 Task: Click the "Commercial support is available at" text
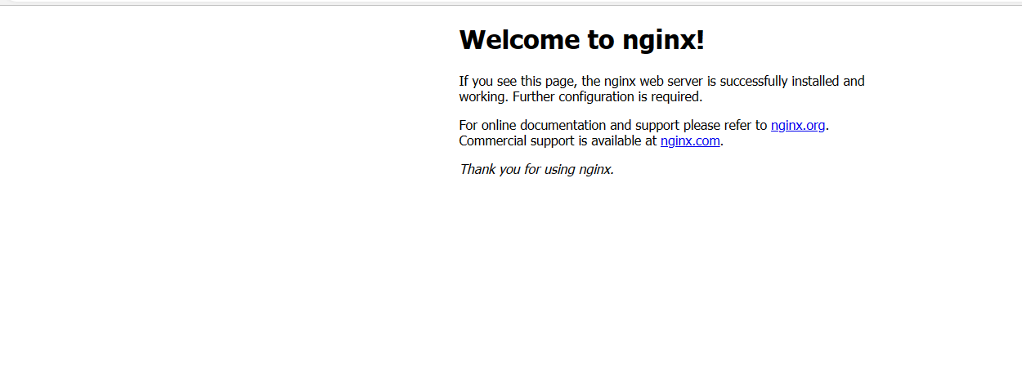[x=558, y=140]
